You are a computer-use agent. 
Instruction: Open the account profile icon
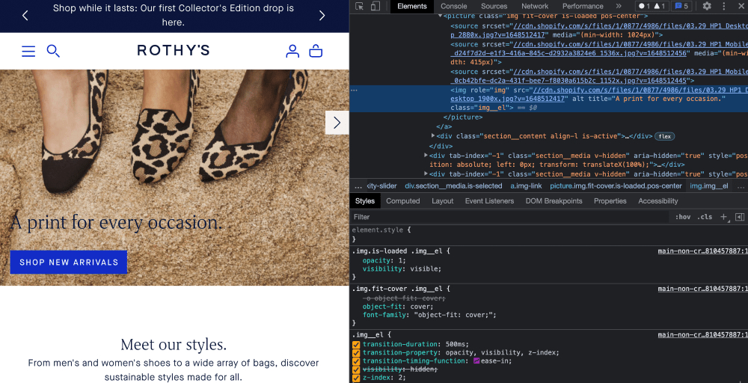(292, 51)
